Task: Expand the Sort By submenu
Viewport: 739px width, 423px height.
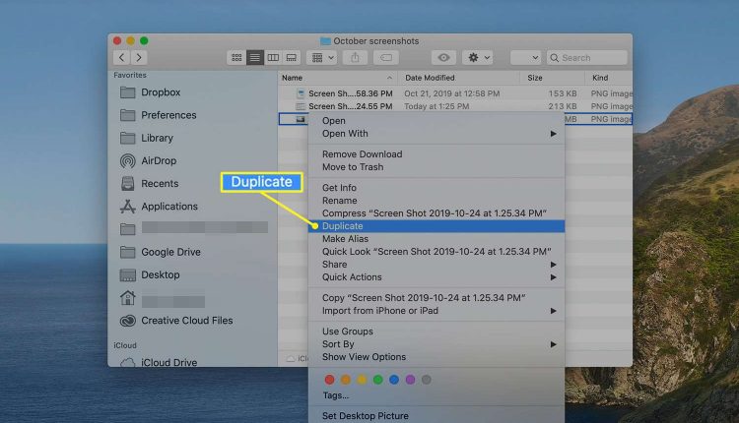Action: click(x=436, y=344)
